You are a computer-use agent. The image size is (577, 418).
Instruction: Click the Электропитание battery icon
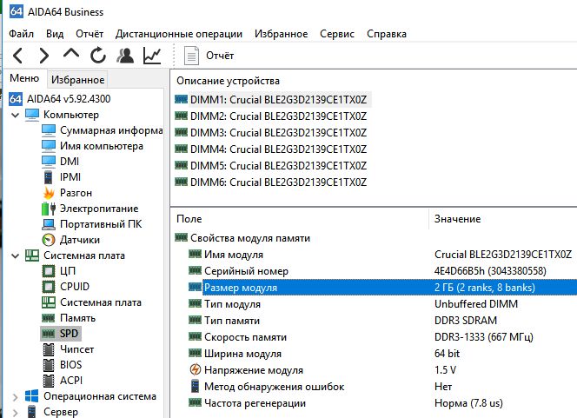[49, 209]
